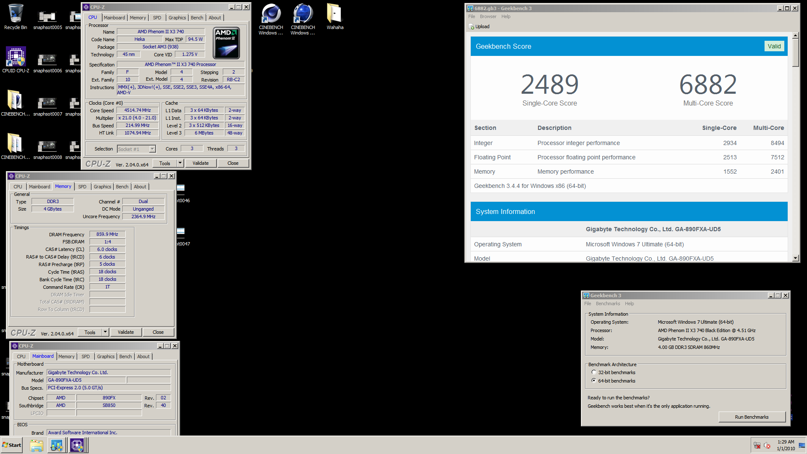Image resolution: width=807 pixels, height=454 pixels.
Task: Click the Upload icon in the Geekbench toolbar
Action: [471, 26]
